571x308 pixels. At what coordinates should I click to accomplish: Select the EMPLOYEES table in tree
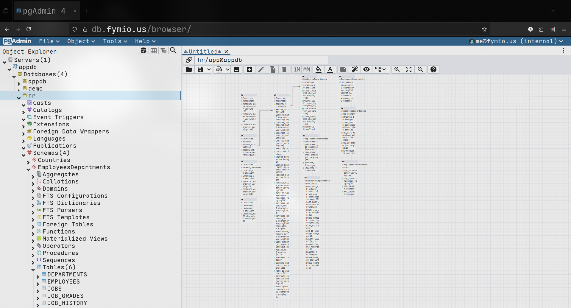coord(63,281)
